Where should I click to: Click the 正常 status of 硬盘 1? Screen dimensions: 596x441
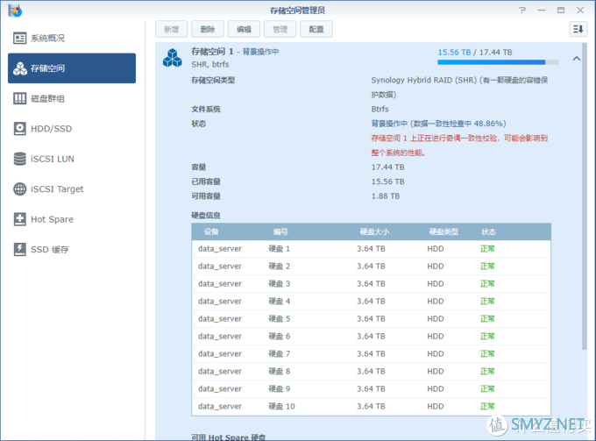tap(487, 249)
